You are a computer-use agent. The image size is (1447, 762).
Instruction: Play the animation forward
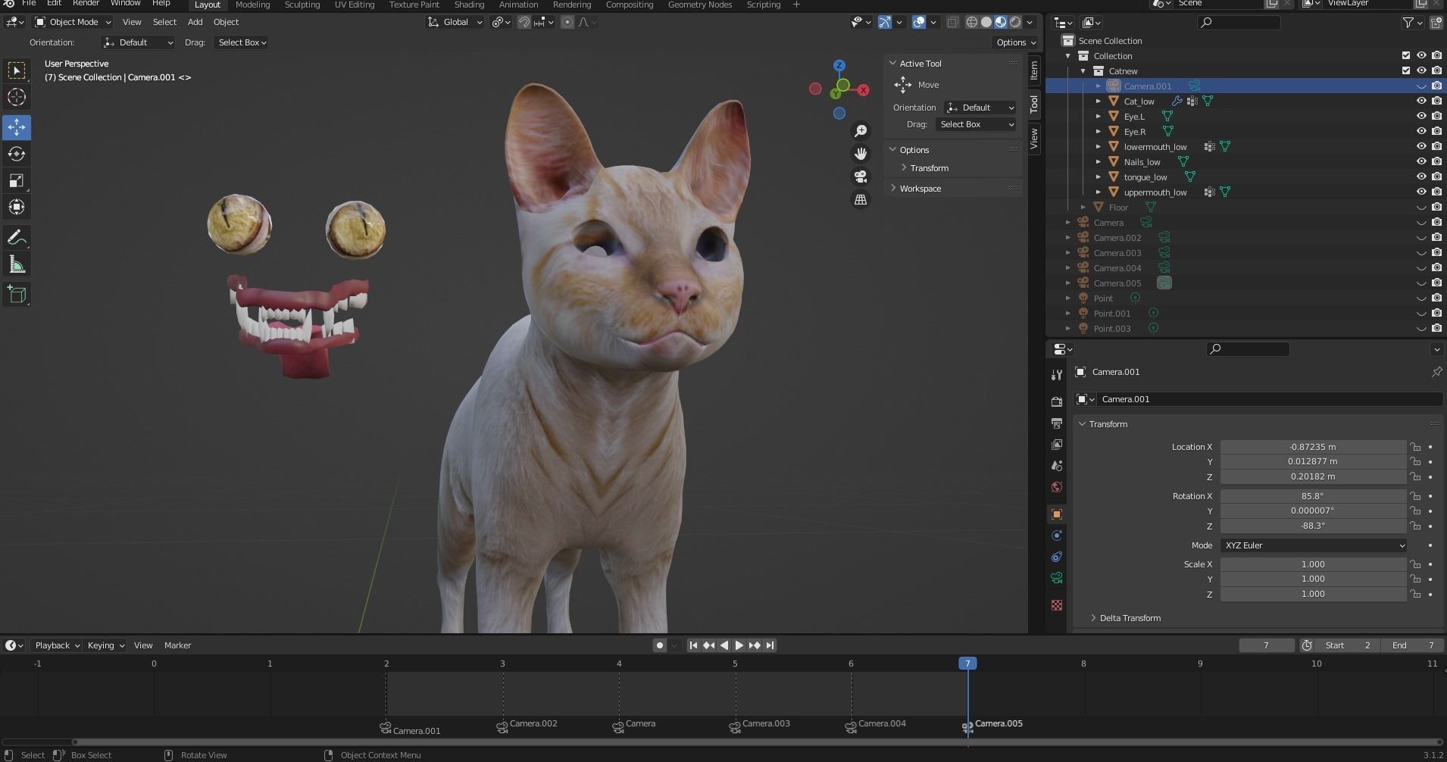[x=739, y=645]
